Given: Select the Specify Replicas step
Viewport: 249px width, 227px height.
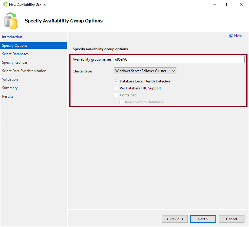Looking at the screenshot, I should [x=15, y=62].
